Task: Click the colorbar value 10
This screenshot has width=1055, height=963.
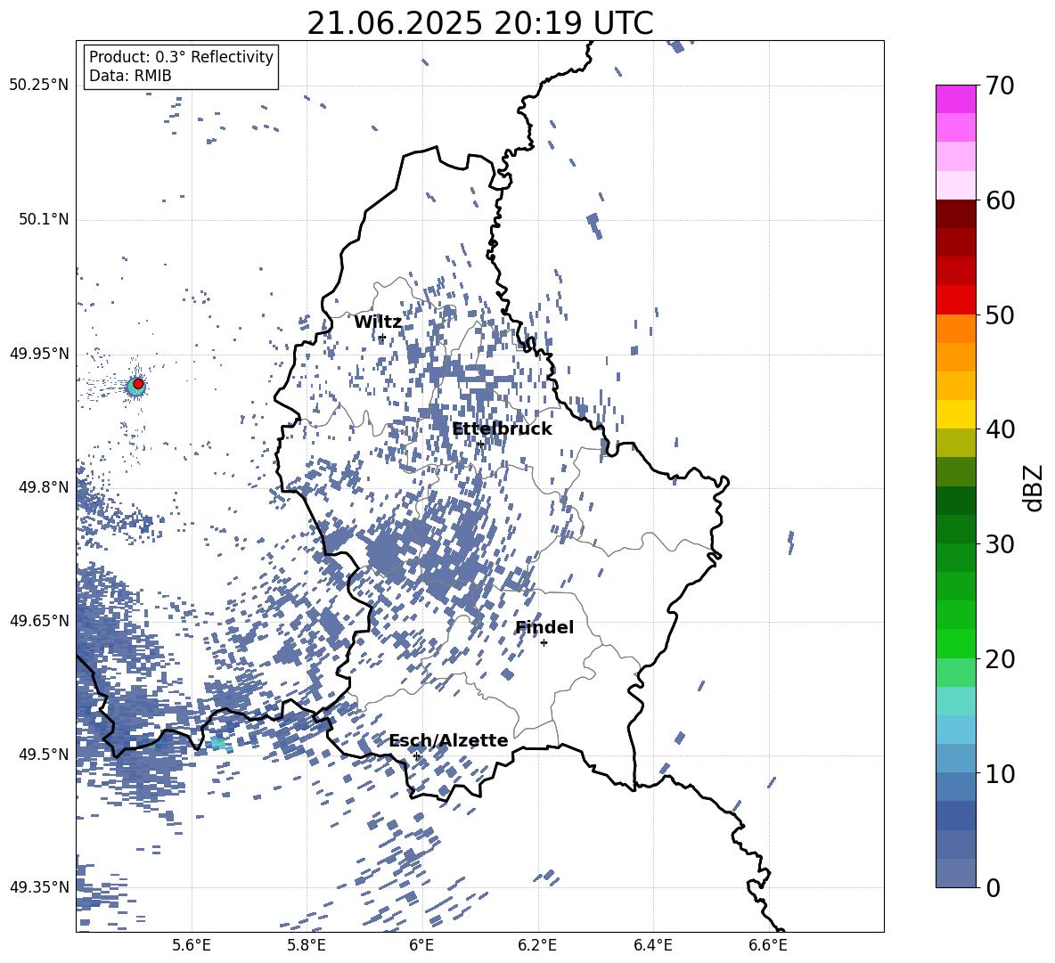Action: [x=1000, y=773]
